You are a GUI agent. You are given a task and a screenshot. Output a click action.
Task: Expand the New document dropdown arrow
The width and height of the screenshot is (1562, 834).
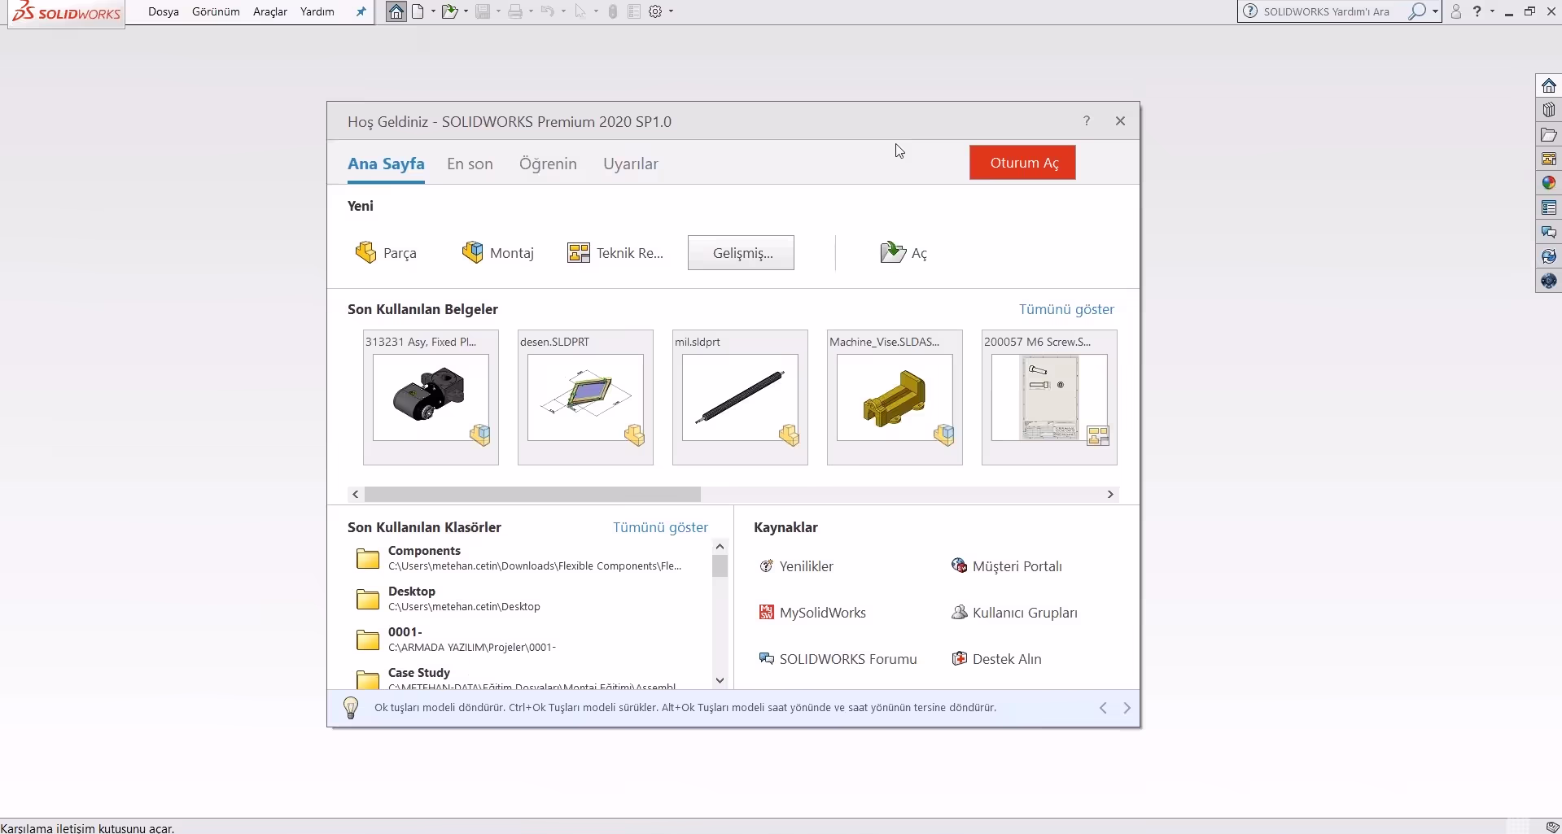(433, 11)
